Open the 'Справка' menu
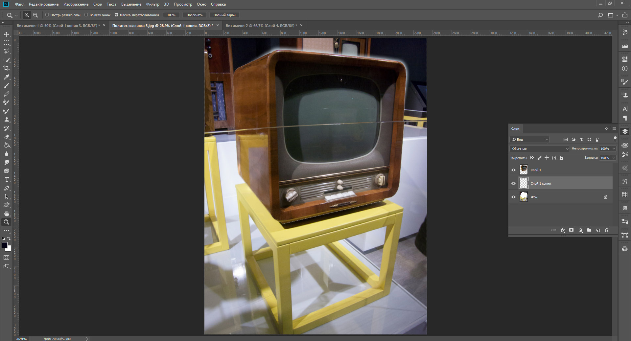This screenshot has width=631, height=341. (218, 4)
